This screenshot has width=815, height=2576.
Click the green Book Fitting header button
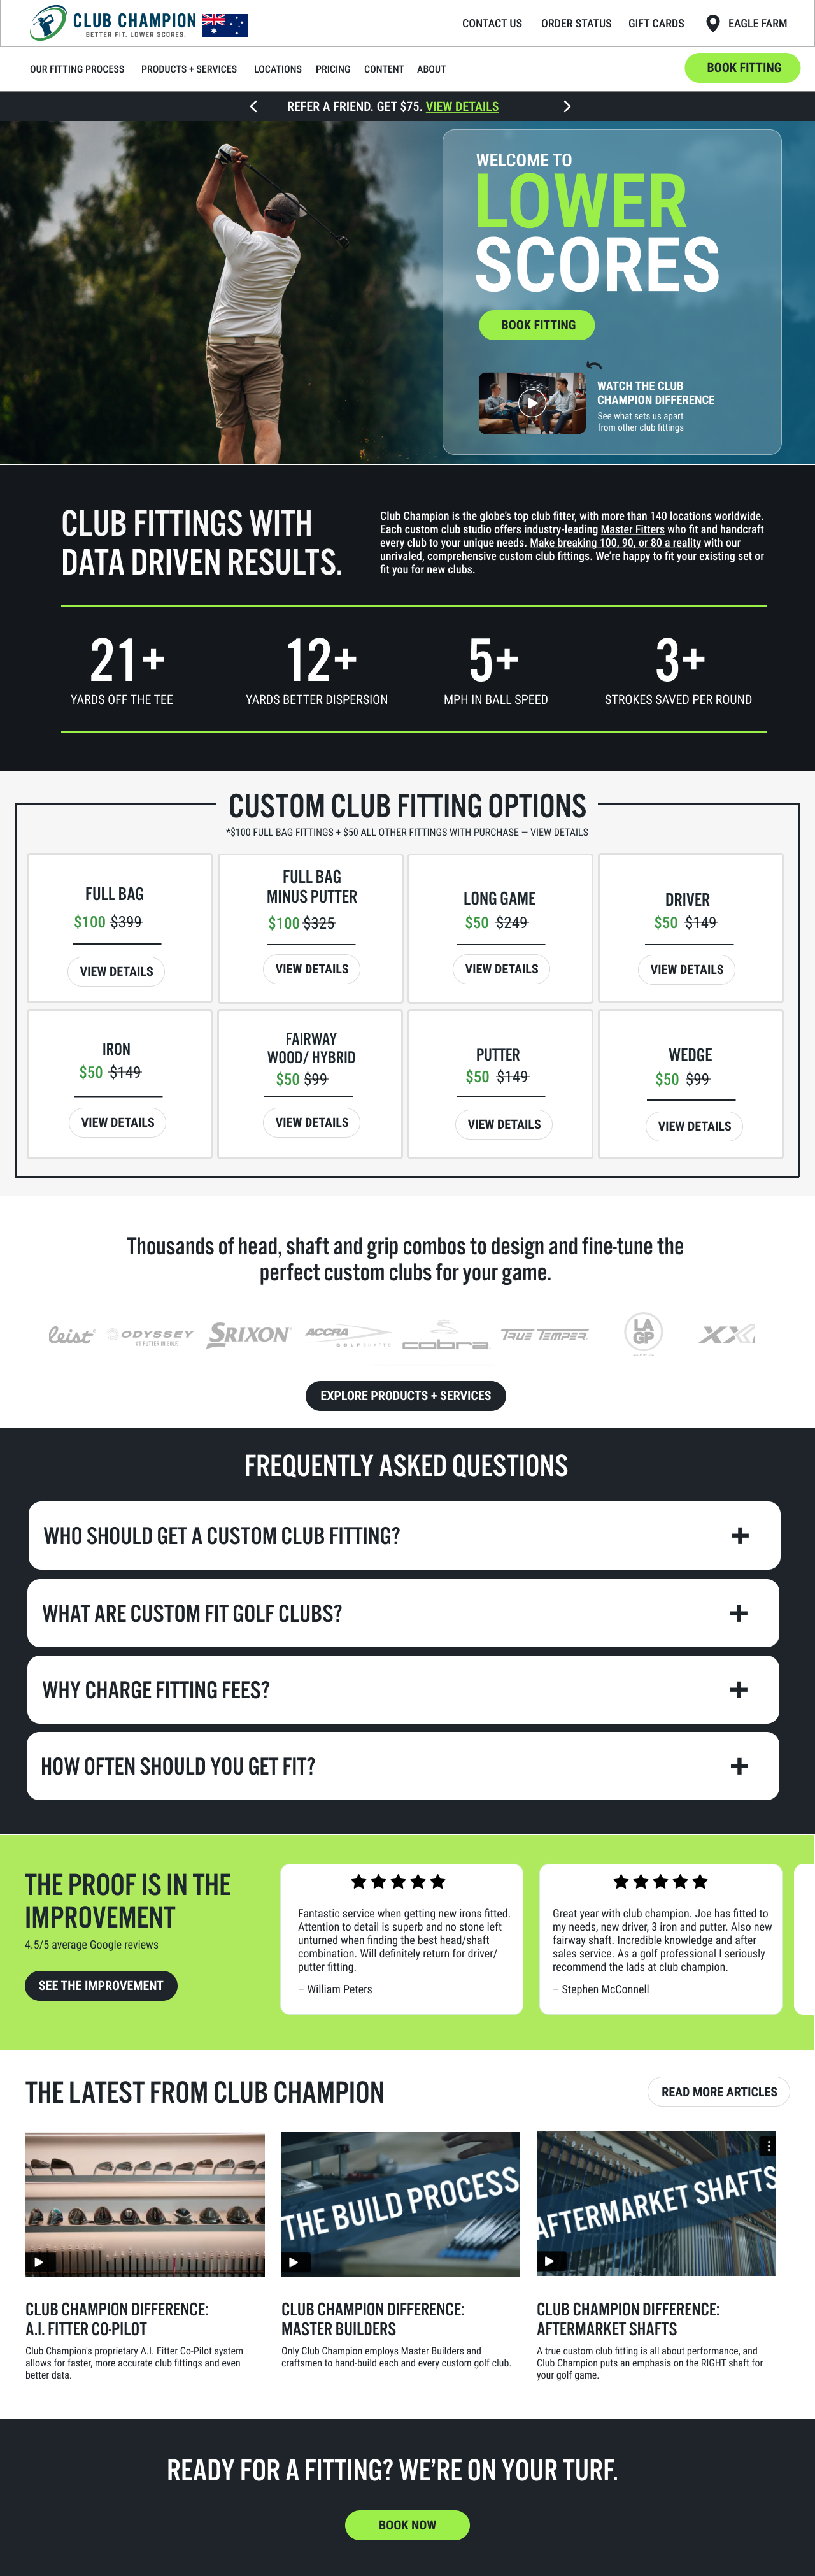(743, 68)
